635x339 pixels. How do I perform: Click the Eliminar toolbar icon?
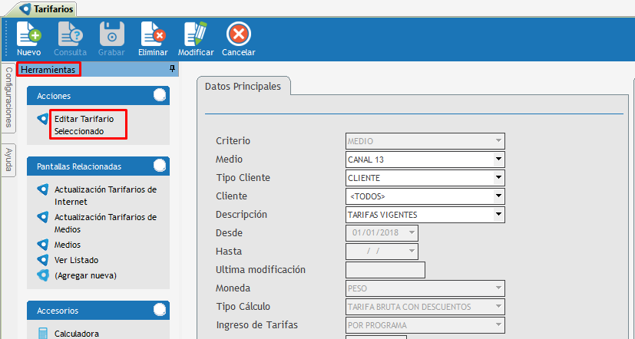153,35
